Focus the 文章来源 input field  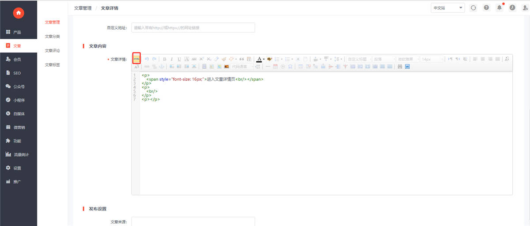193,222
